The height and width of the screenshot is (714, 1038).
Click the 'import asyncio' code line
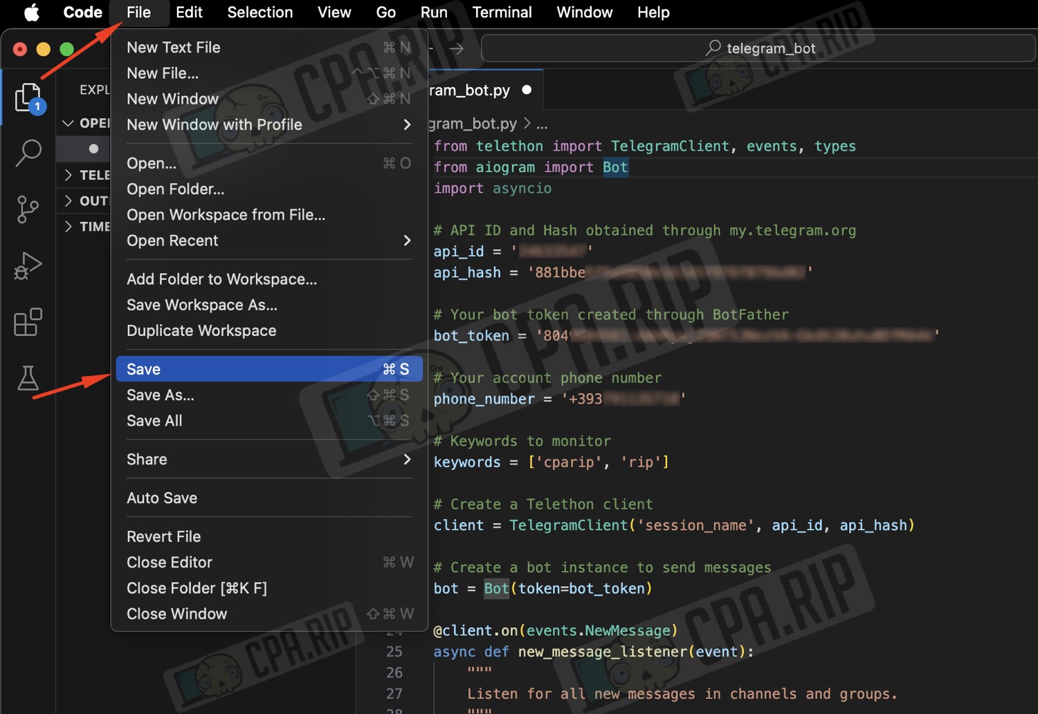tap(493, 188)
